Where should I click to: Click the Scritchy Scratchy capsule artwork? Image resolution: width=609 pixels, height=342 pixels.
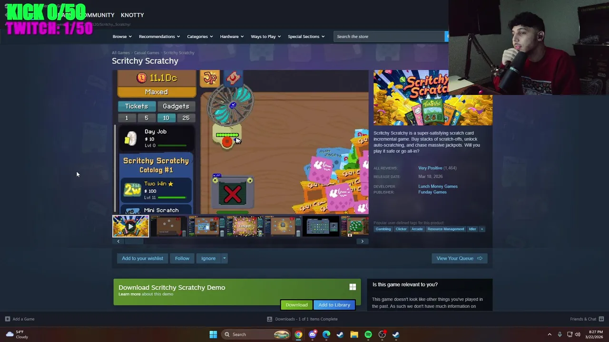point(433,98)
